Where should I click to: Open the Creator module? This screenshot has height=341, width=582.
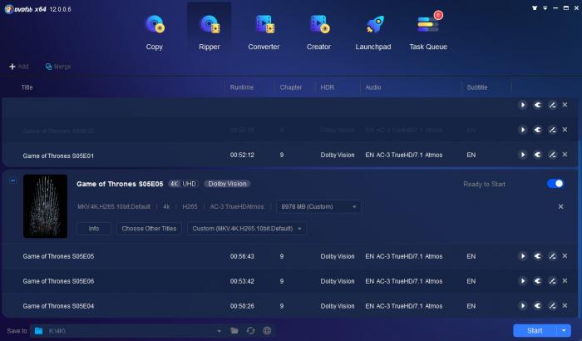click(318, 32)
